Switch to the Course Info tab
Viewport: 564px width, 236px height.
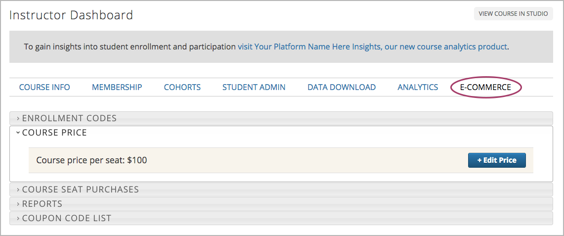(x=44, y=87)
